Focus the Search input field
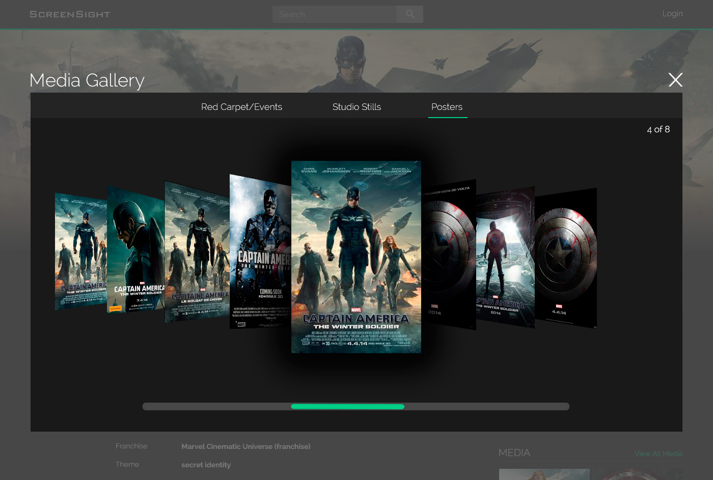The image size is (713, 480). point(335,14)
